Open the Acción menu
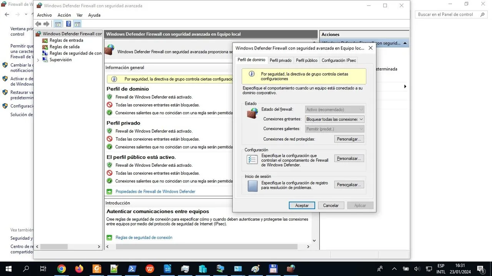The image size is (492, 276). pyautogui.click(x=64, y=15)
